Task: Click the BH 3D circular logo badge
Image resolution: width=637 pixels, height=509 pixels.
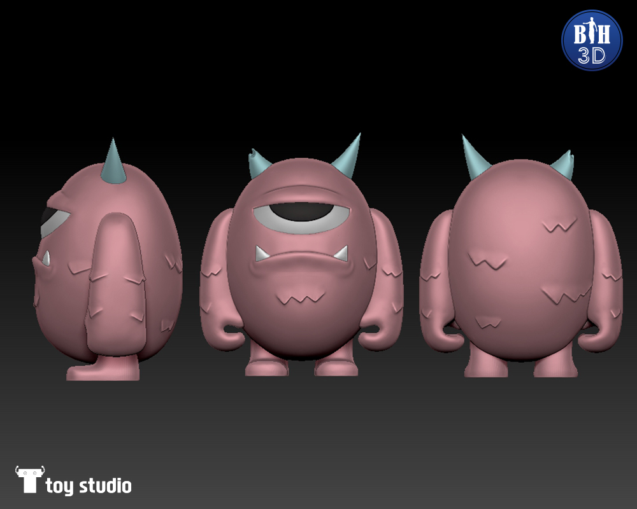Action: click(x=591, y=40)
